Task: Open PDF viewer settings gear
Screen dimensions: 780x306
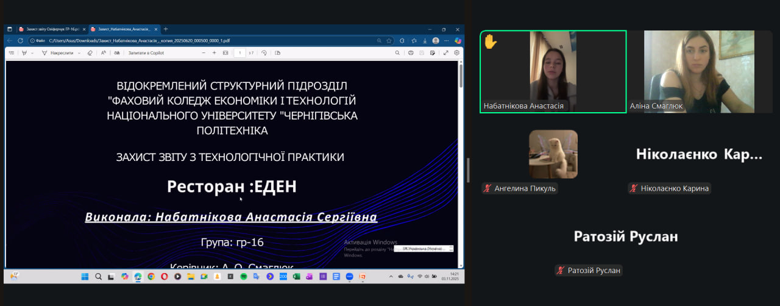Action: [x=456, y=53]
